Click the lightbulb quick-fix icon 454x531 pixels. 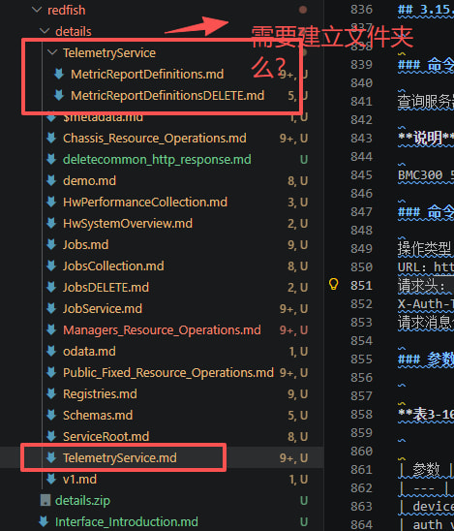coord(334,284)
